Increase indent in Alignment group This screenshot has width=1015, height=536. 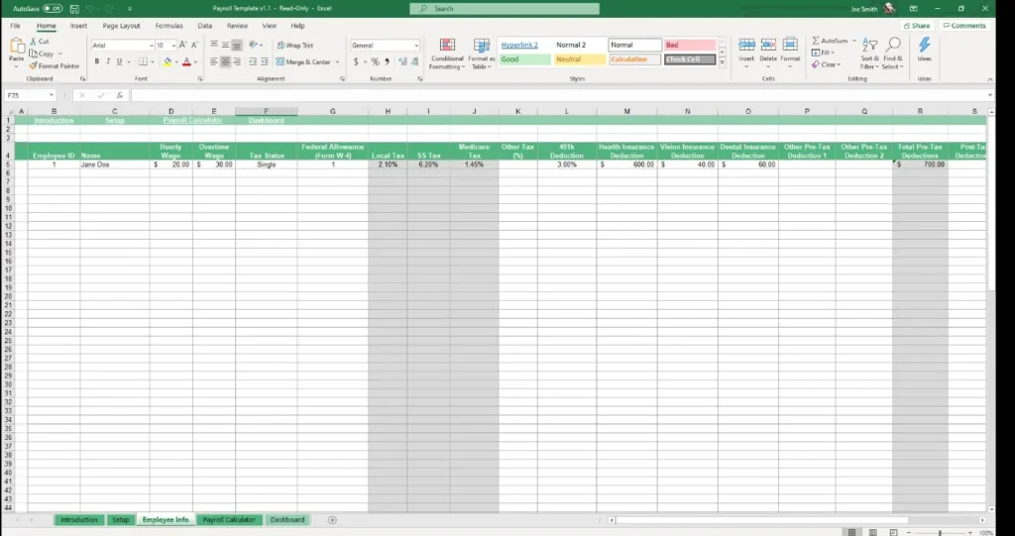tap(264, 62)
